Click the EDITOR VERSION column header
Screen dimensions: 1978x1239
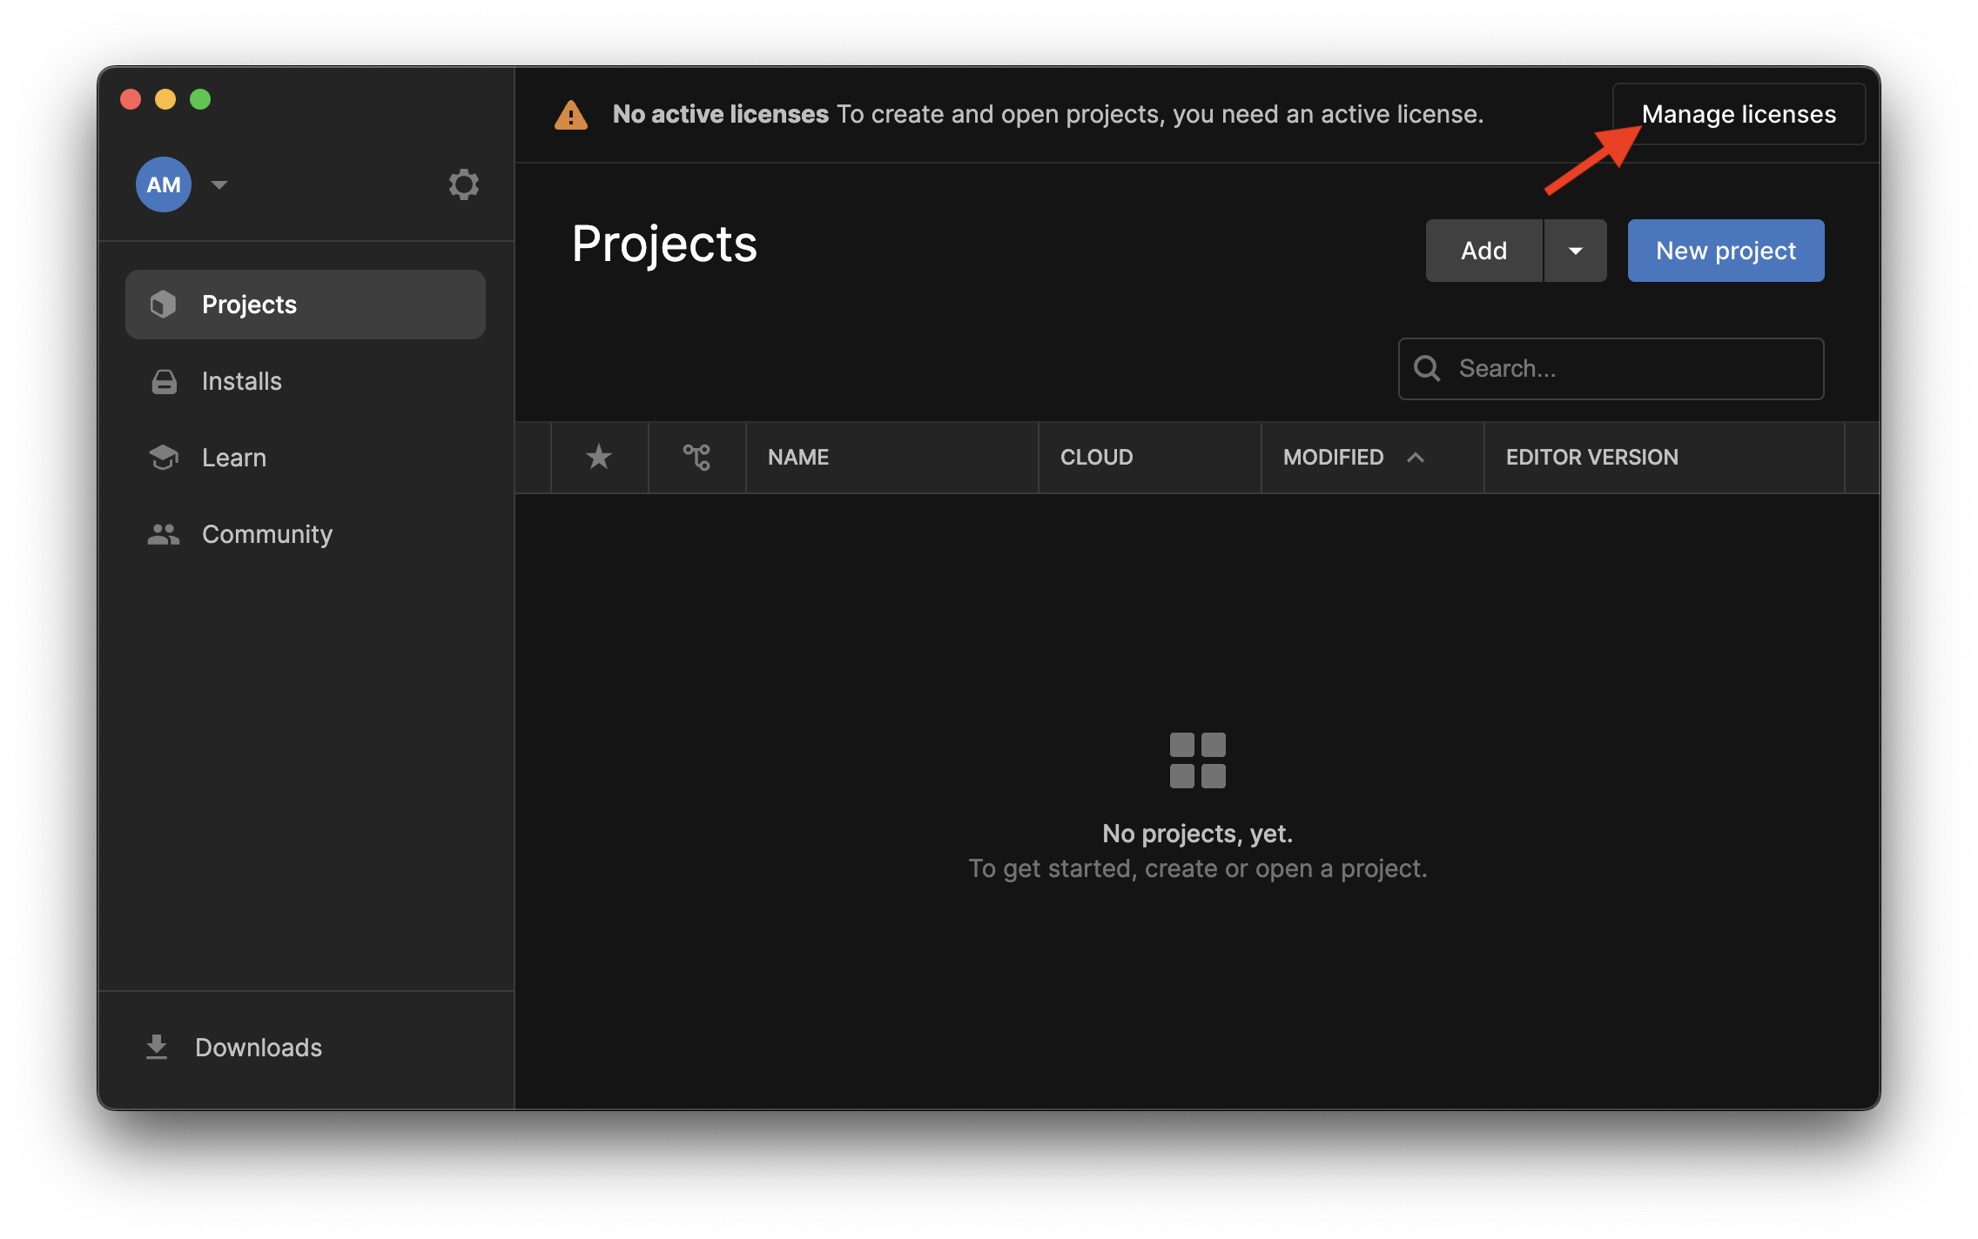[1591, 457]
